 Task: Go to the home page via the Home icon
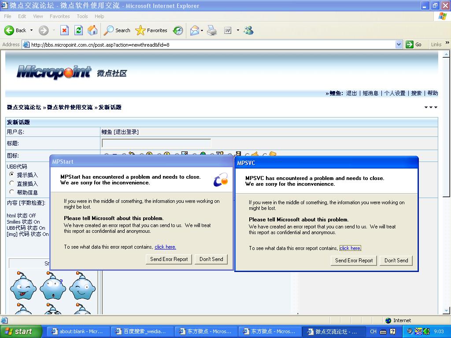point(92,30)
